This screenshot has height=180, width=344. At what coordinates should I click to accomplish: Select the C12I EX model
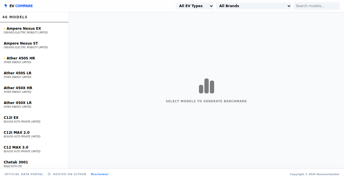click(x=11, y=118)
